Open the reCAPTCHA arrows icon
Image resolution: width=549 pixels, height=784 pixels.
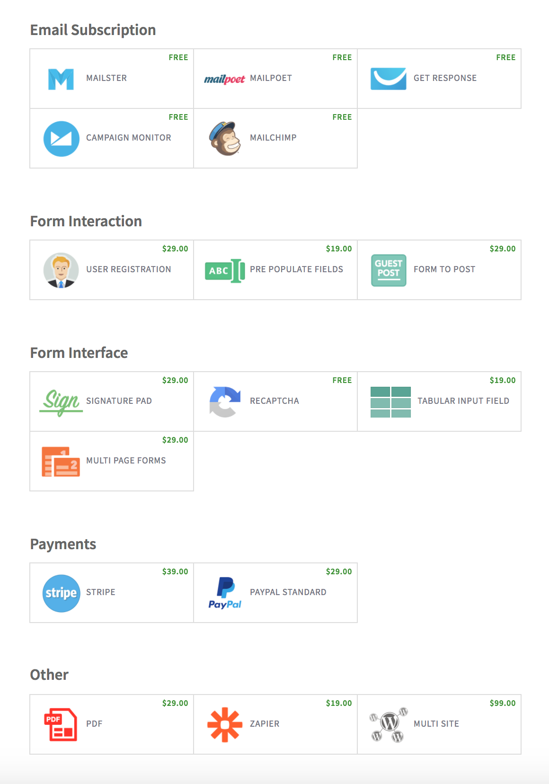(x=225, y=402)
